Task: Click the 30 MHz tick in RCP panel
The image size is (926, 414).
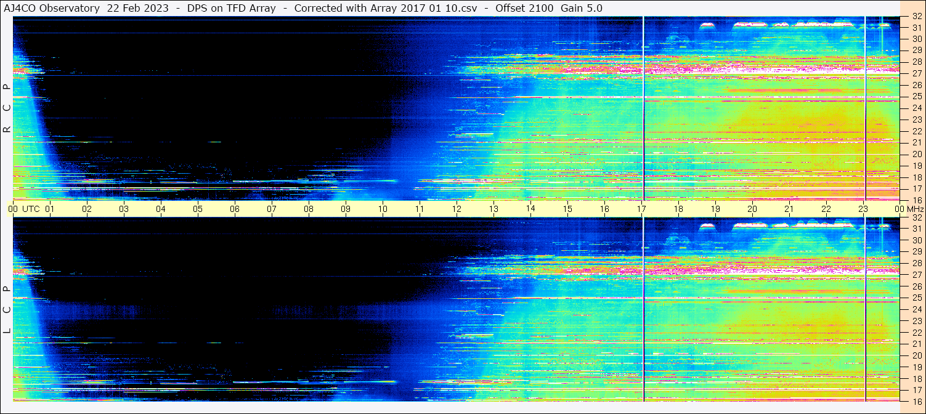Action: pyautogui.click(x=916, y=38)
